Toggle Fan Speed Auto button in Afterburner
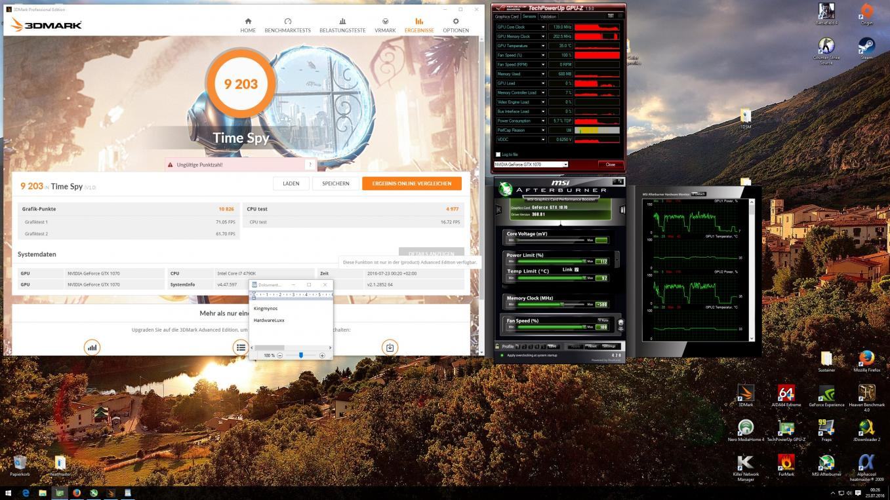 click(602, 320)
